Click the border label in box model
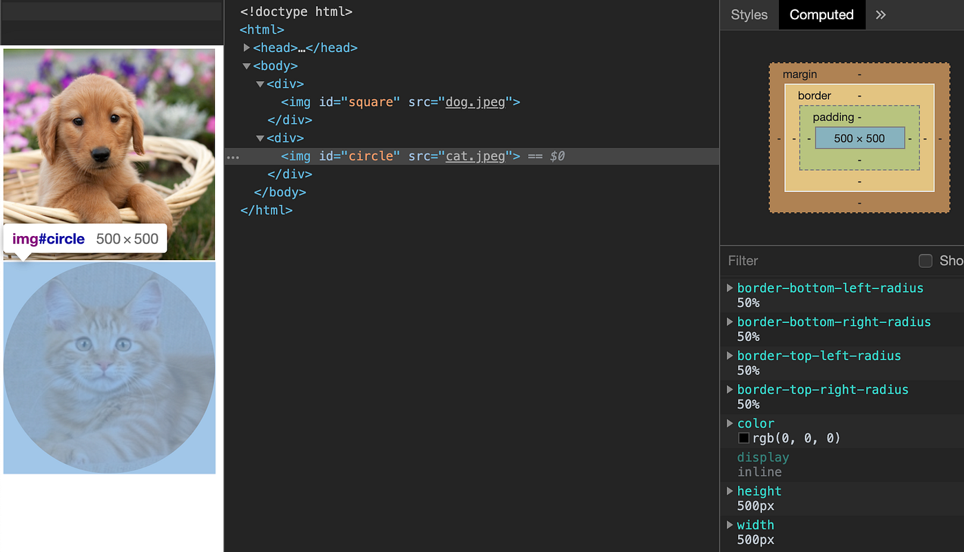 click(815, 96)
